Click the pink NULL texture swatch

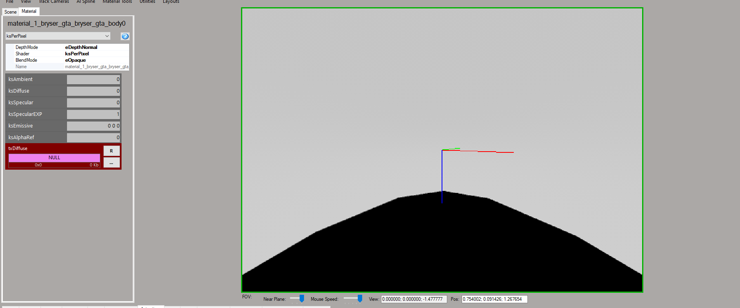(x=54, y=158)
